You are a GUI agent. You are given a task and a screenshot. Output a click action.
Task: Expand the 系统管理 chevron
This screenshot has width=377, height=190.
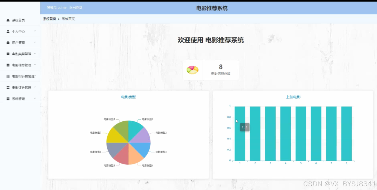click(x=35, y=99)
